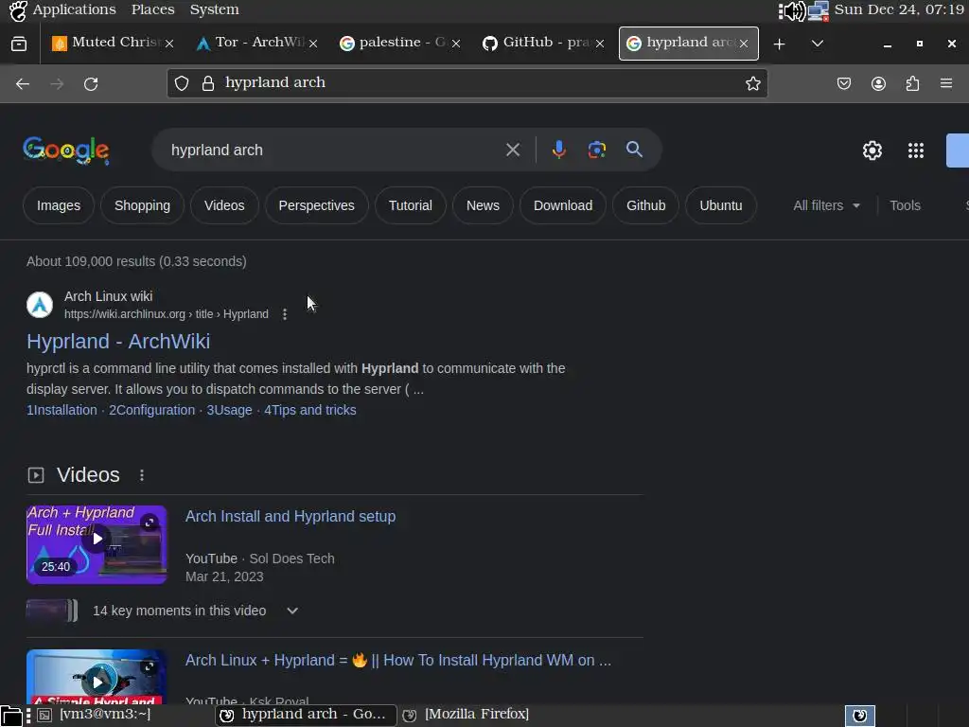The image size is (969, 727).
Task: Jump to 4Tips and tricks link
Action: coord(310,410)
